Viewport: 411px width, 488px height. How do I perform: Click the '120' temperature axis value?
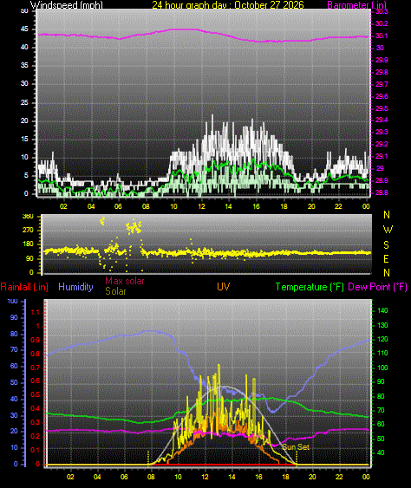pos(382,339)
